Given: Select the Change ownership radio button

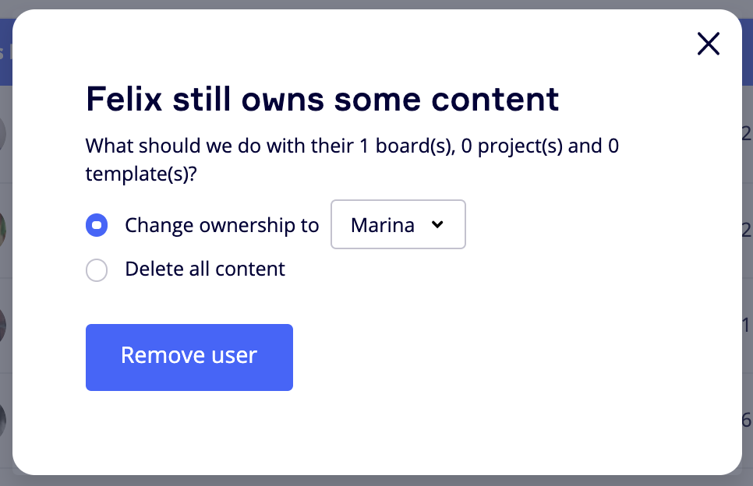Looking at the screenshot, I should click(x=97, y=225).
